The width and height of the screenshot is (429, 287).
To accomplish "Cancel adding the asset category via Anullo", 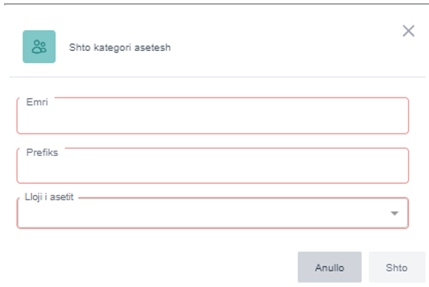I will pyautogui.click(x=329, y=267).
